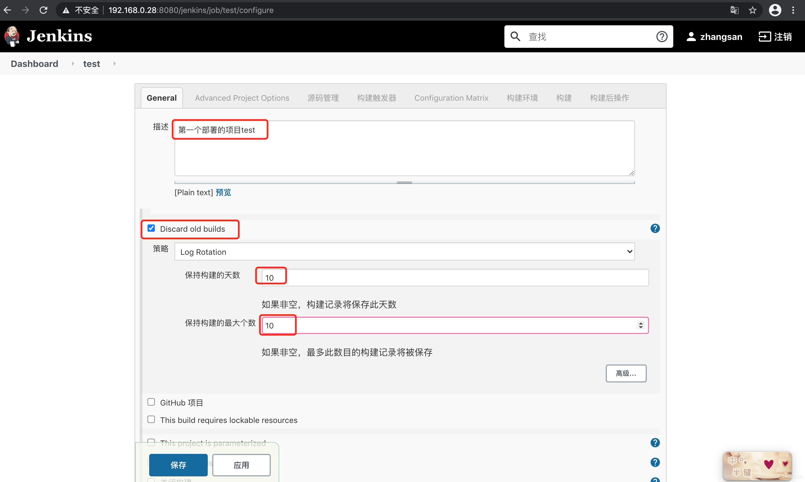
Task: Focus the 描述 description textarea
Action: [x=404, y=148]
